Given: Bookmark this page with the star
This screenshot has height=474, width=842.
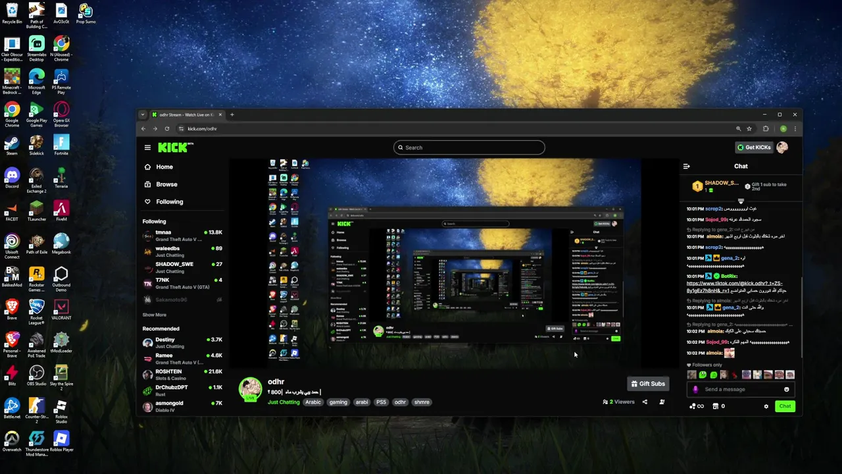Looking at the screenshot, I should [749, 129].
